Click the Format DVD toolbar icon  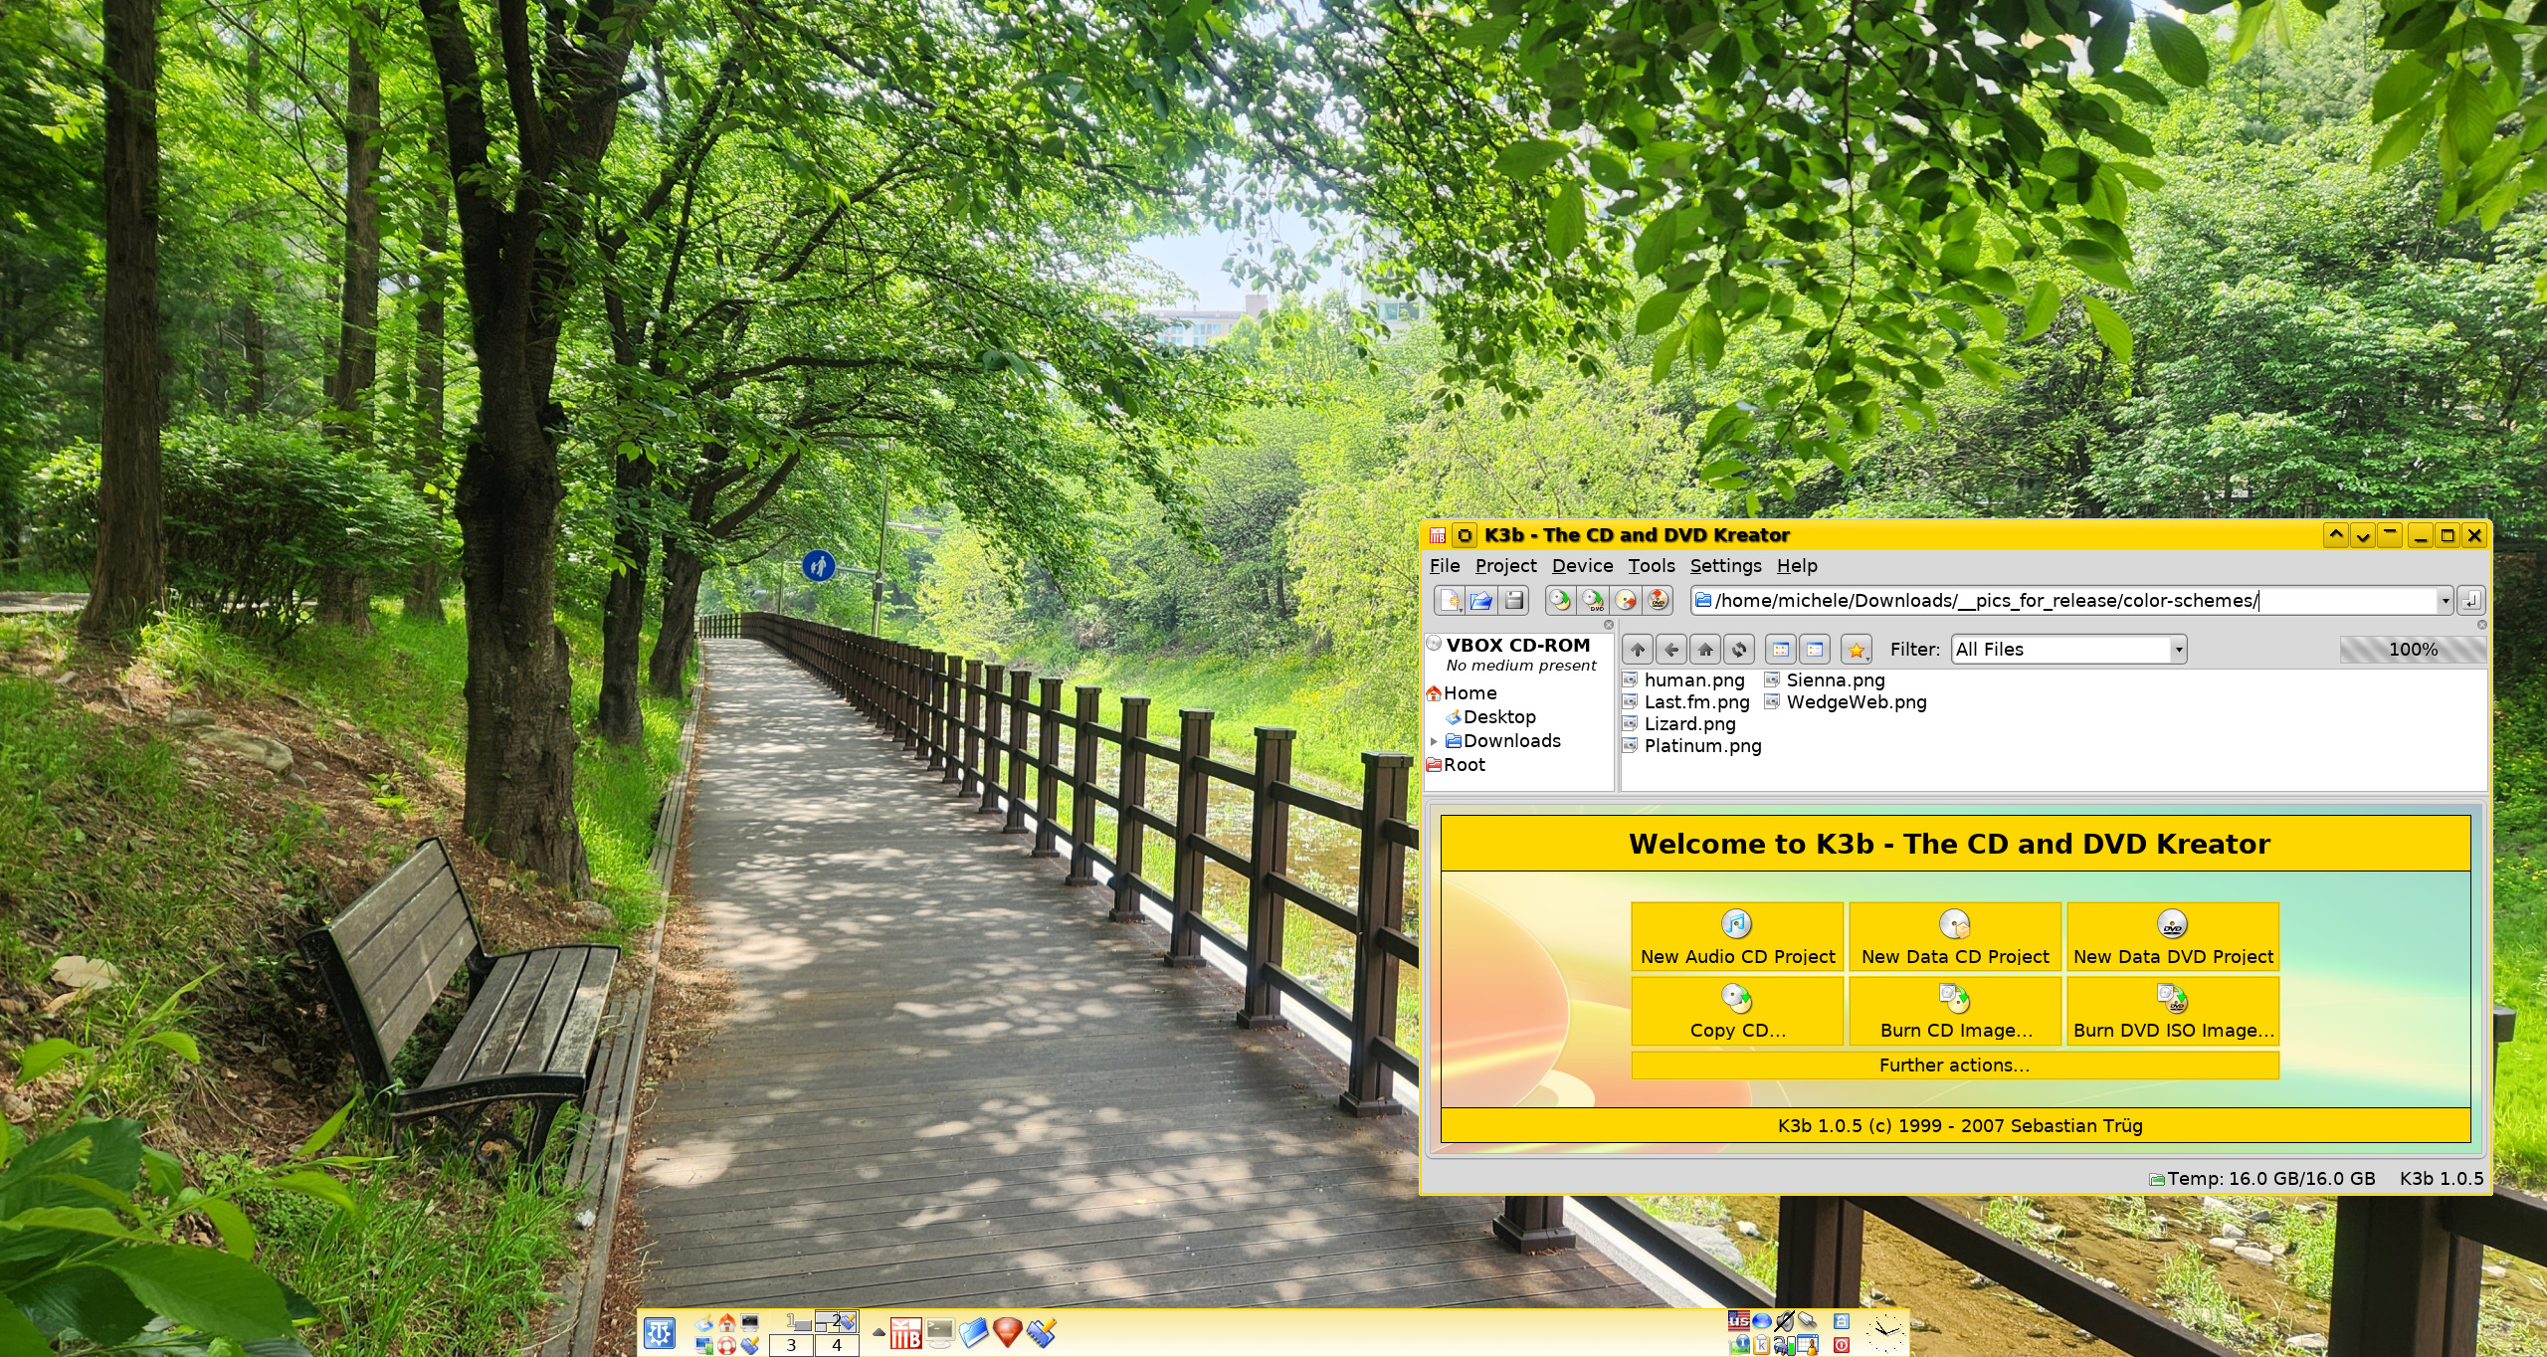1658,600
